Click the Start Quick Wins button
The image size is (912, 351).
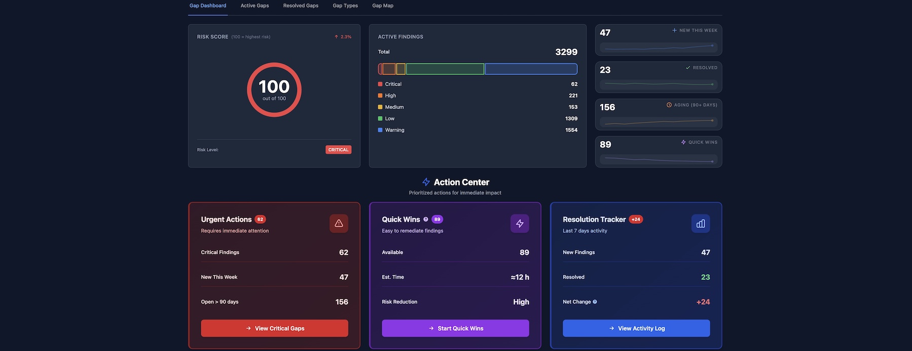pos(455,328)
